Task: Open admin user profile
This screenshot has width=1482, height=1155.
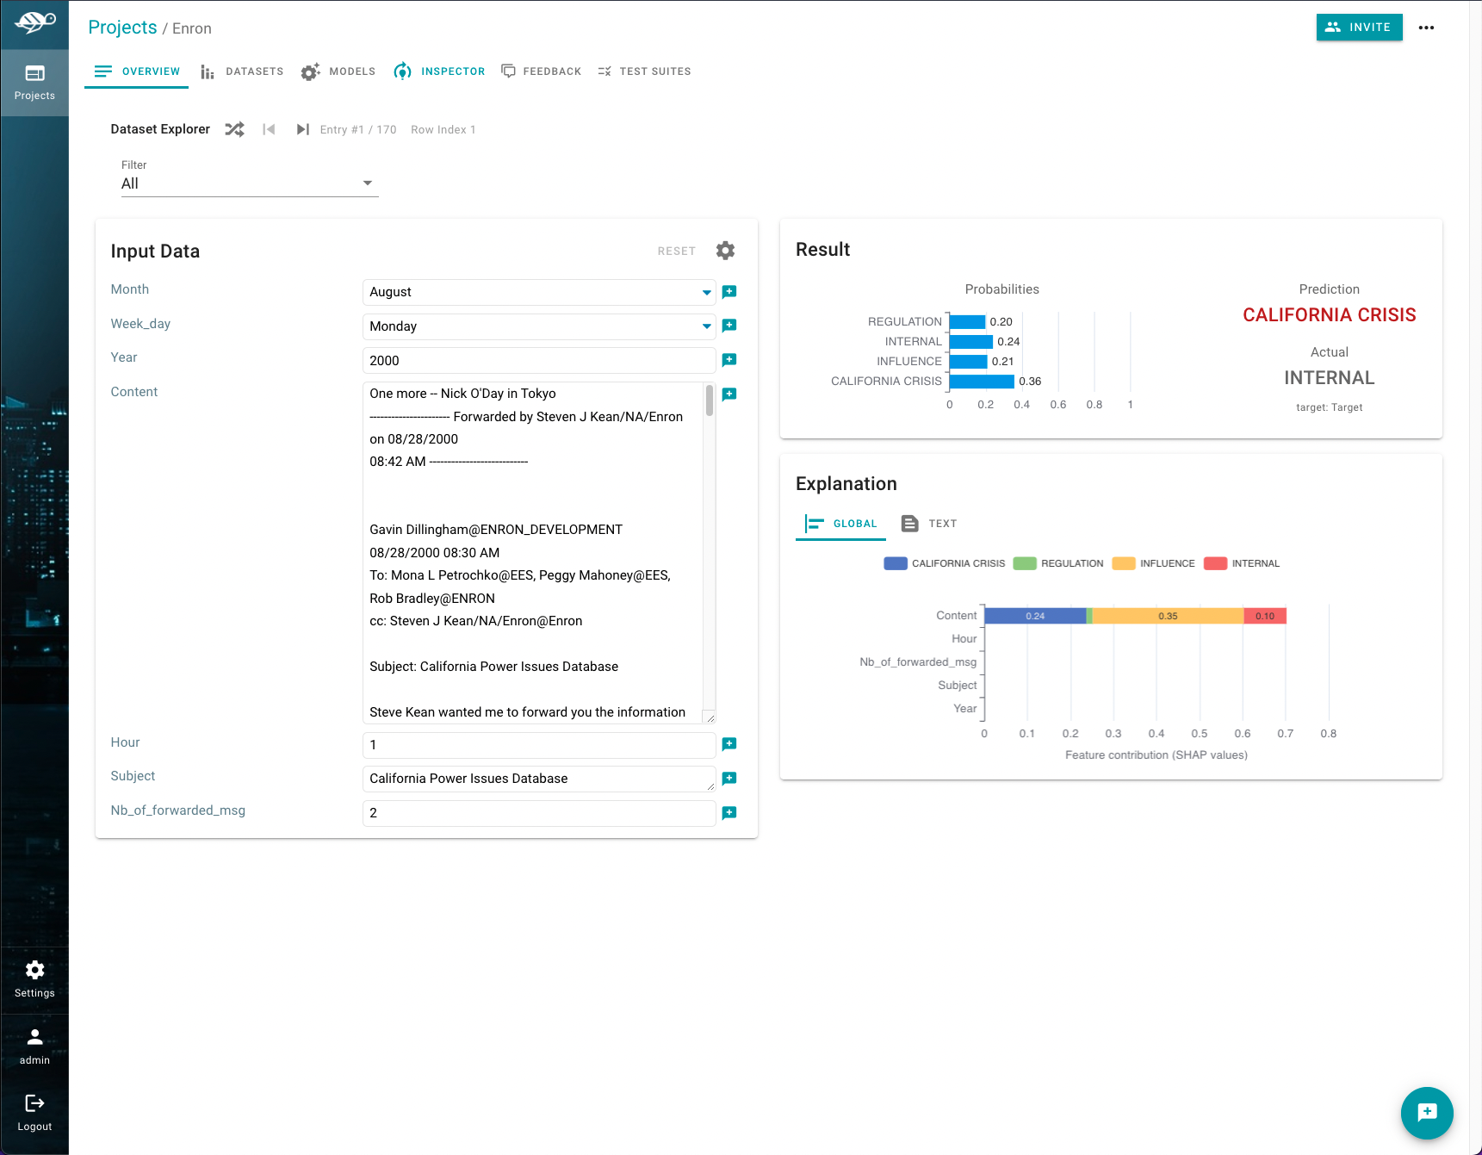Action: [x=34, y=1046]
